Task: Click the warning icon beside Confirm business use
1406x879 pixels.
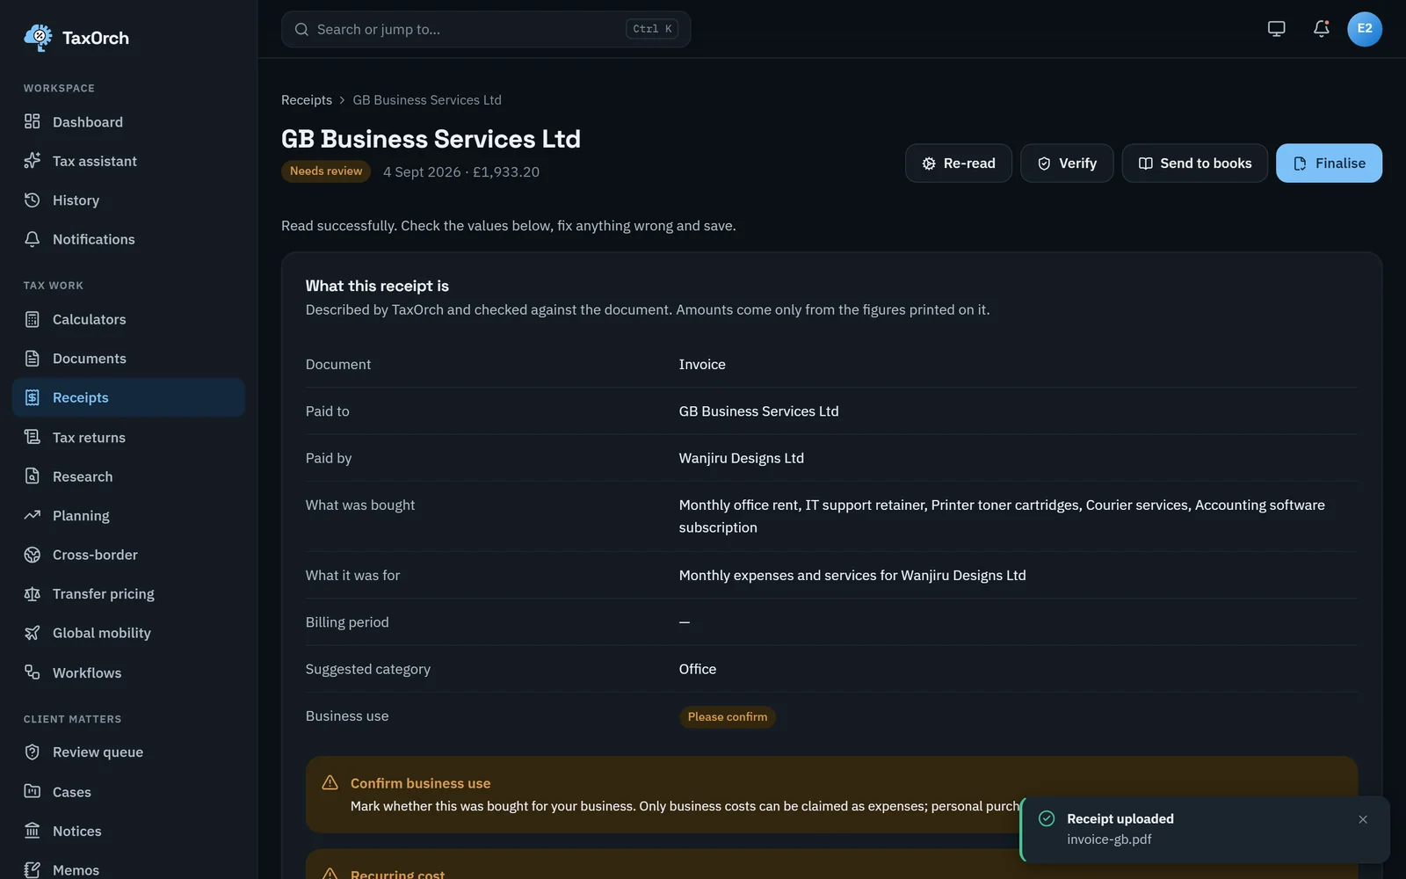Action: pyautogui.click(x=330, y=782)
